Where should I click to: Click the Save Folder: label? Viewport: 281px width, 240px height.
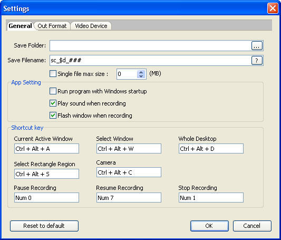click(x=30, y=45)
